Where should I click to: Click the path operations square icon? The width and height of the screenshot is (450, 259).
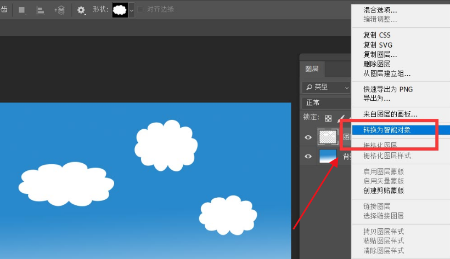pyautogui.click(x=22, y=10)
